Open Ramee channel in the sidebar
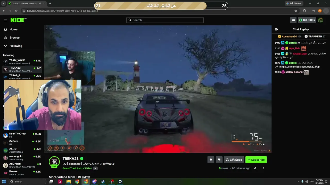The image size is (330, 185). click(x=22, y=173)
